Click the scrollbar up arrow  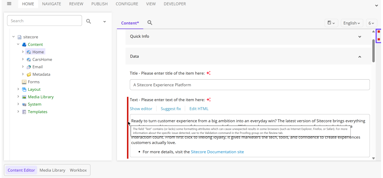[x=374, y=31]
